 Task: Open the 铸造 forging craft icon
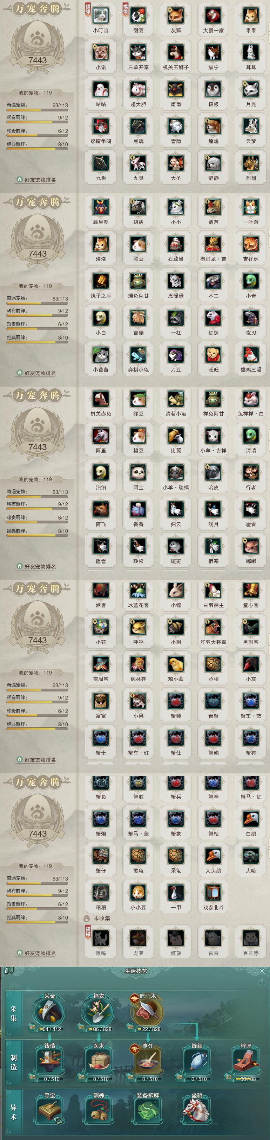(x=49, y=1062)
